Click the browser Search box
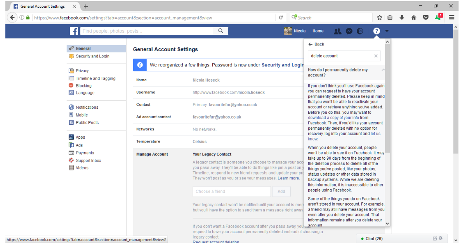The height and width of the screenshot is (249, 460). click(x=331, y=17)
